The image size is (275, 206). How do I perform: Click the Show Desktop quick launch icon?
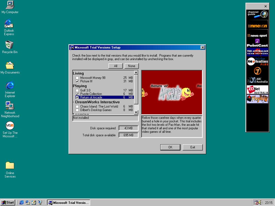point(34,203)
